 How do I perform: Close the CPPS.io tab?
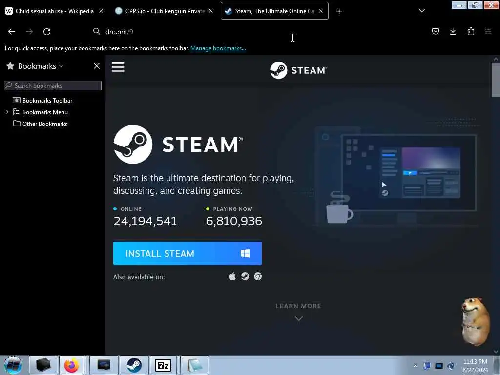[x=211, y=11]
